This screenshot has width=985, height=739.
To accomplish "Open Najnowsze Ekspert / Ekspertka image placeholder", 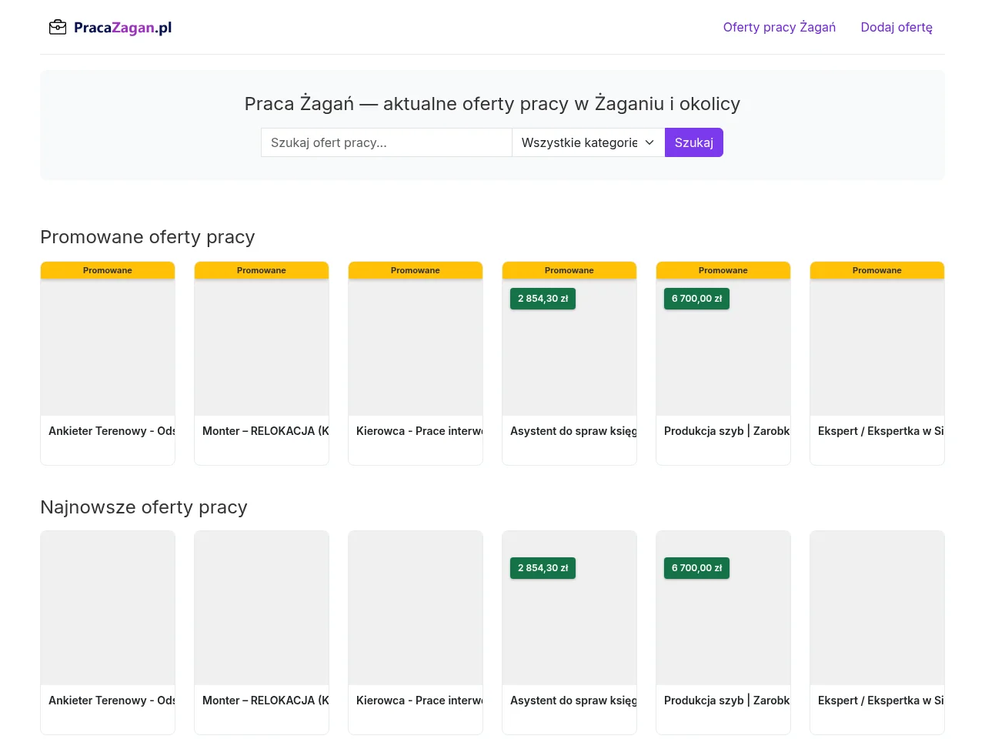I will [877, 608].
